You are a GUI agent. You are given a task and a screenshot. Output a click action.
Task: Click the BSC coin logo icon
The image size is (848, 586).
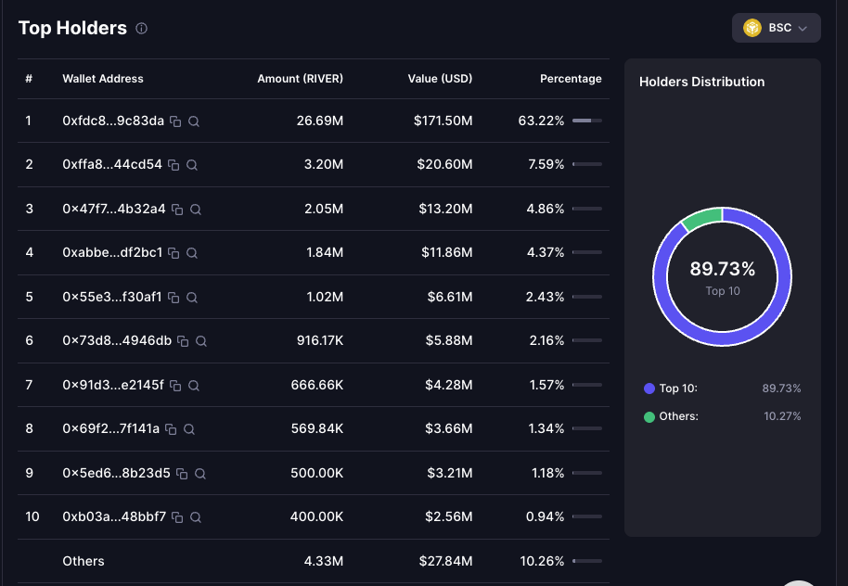pos(752,28)
